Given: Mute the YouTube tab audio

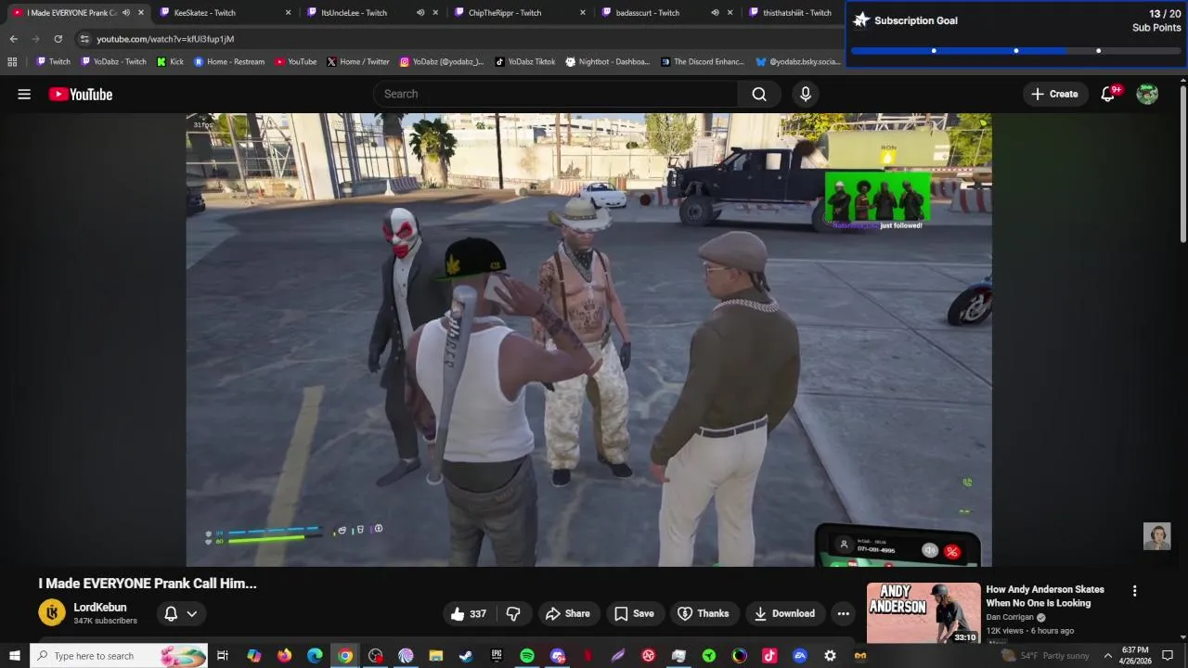Looking at the screenshot, I should 126,13.
